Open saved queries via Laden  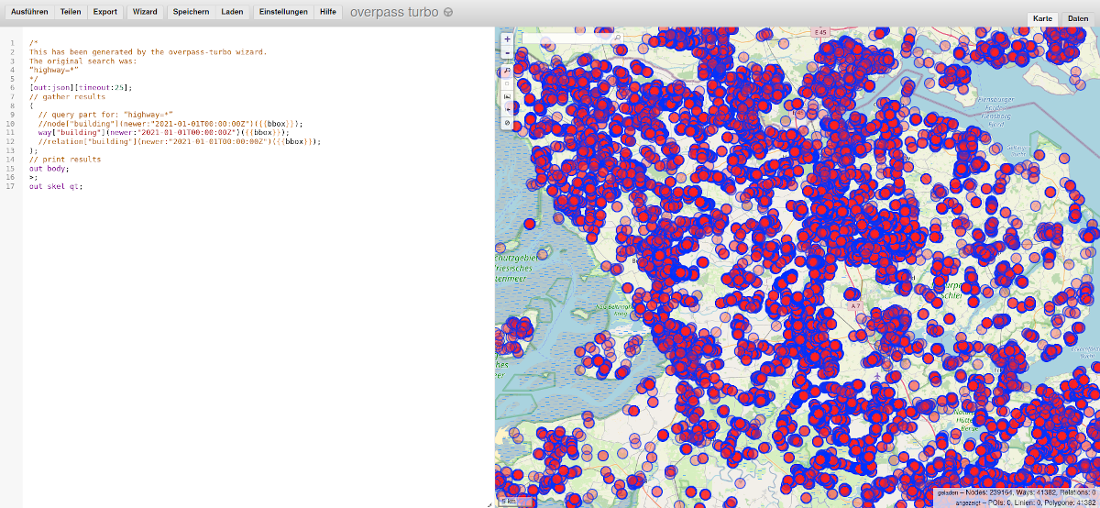click(x=232, y=13)
